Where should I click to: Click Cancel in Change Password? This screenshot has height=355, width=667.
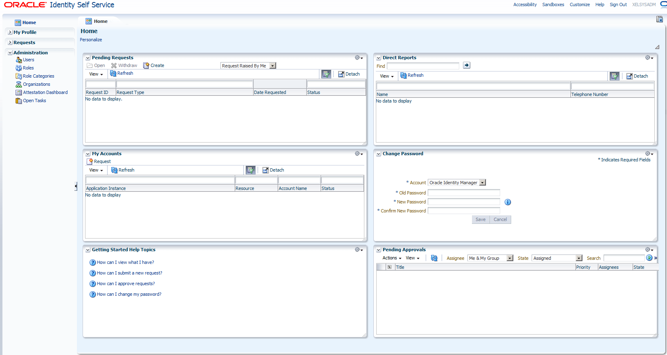coord(500,220)
